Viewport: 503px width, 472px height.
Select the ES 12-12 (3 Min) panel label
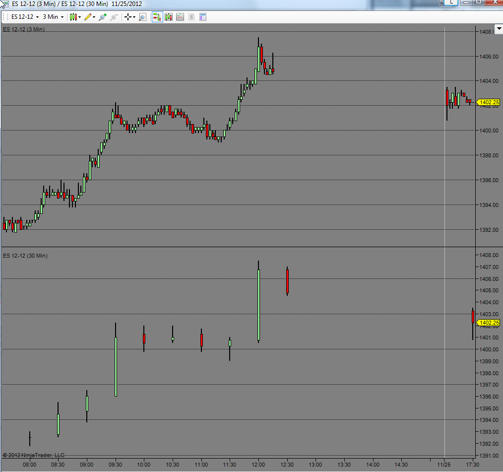click(x=24, y=29)
